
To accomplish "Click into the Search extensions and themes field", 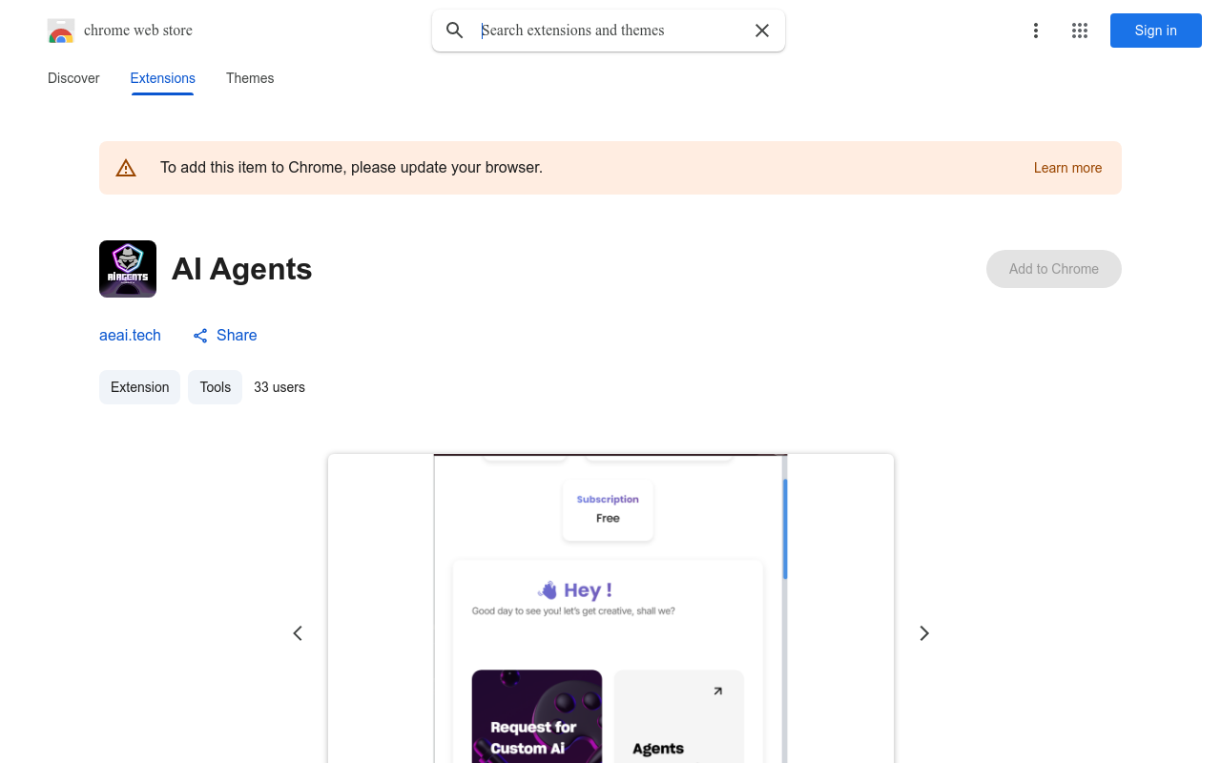I will point(610,31).
